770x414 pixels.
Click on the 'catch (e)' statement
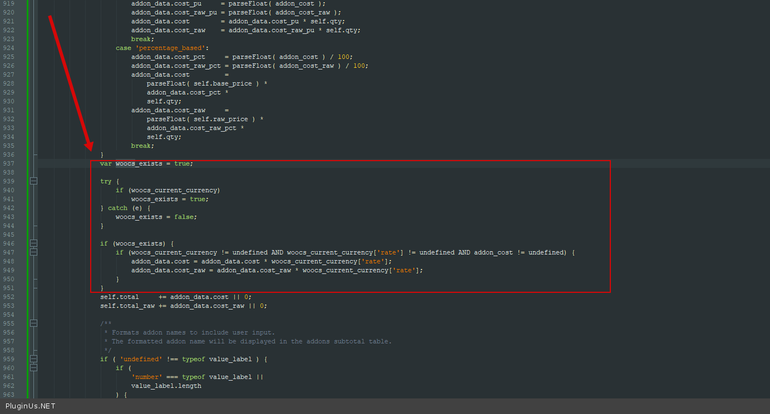point(125,208)
